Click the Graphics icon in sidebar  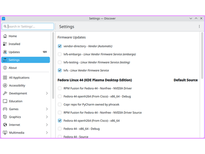[x=5, y=117]
